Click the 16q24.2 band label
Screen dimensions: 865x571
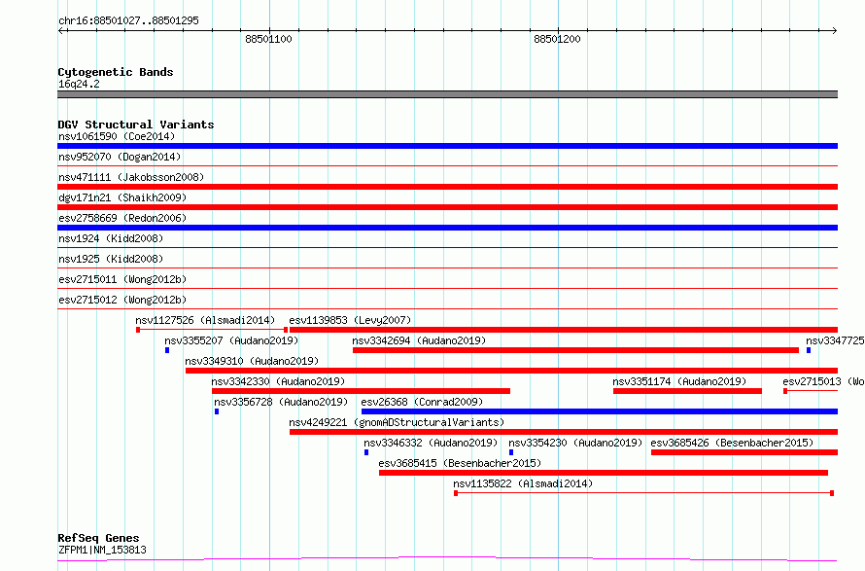click(79, 84)
